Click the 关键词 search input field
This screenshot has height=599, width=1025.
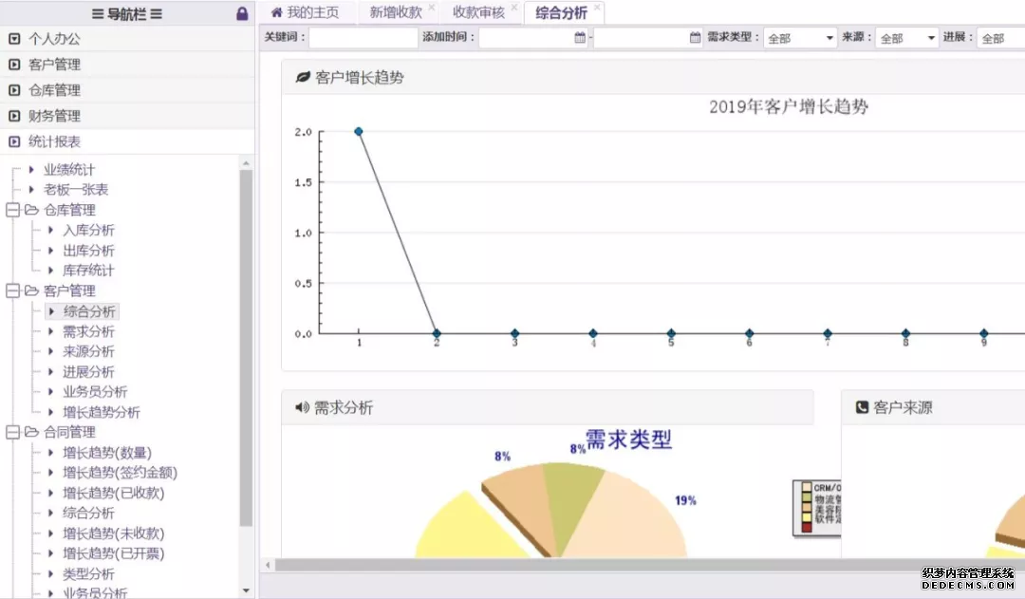(363, 38)
